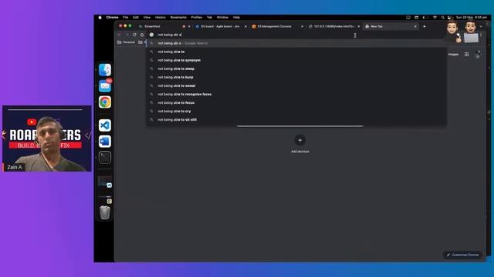
Task: Go to the Chrome home button
Action: pyautogui.click(x=142, y=35)
